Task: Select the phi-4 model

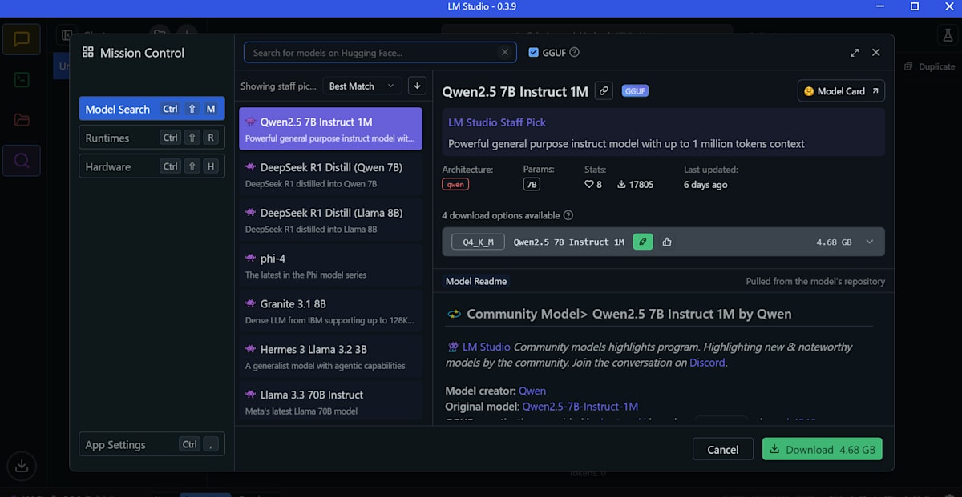Action: click(x=330, y=266)
